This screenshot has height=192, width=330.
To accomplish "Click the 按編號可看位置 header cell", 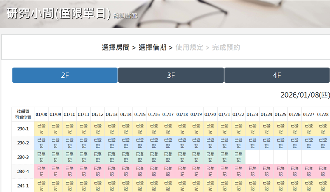I will 23,114.
